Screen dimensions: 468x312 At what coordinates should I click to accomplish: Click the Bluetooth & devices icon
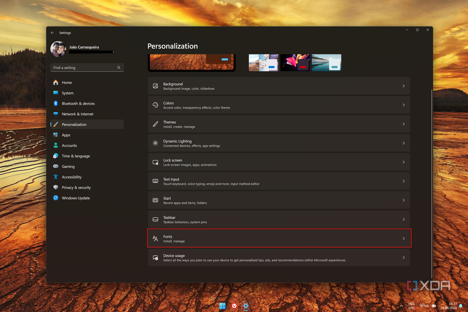tap(56, 103)
